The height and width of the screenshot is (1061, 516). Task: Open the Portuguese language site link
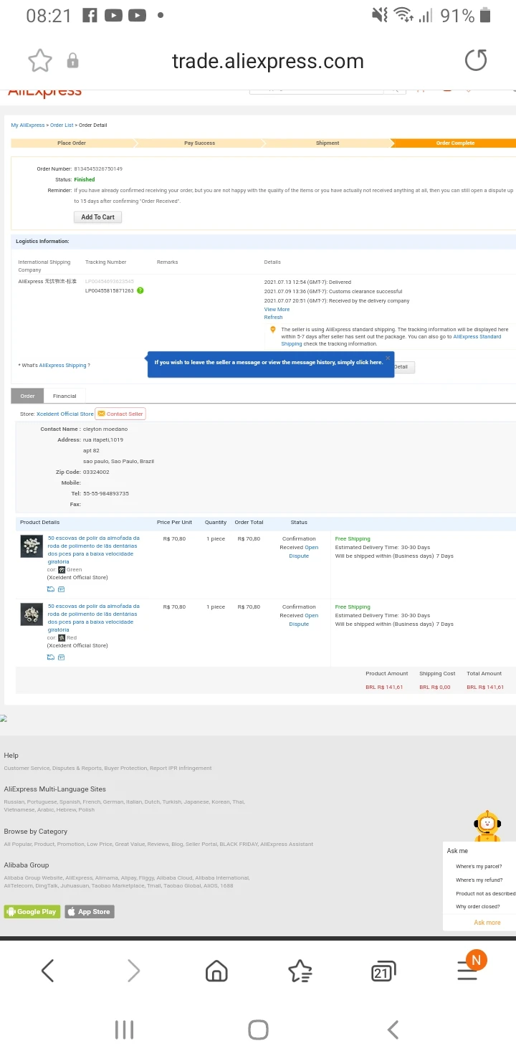pyautogui.click(x=42, y=801)
